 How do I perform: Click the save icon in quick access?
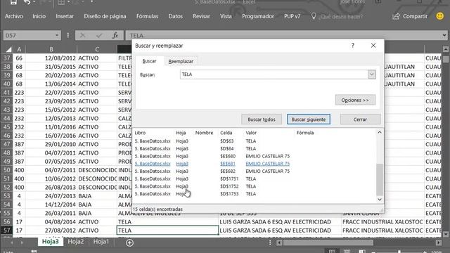13,2
